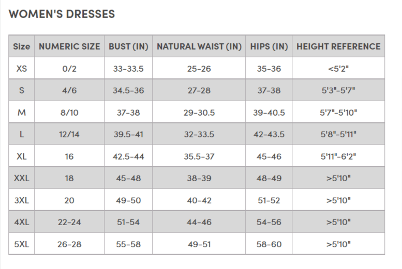
Task: Click the Size column header
Action: click(22, 46)
